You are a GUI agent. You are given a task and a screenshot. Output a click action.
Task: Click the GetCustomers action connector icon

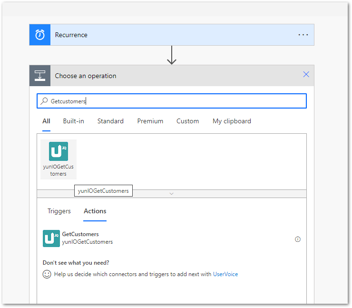[x=51, y=238]
